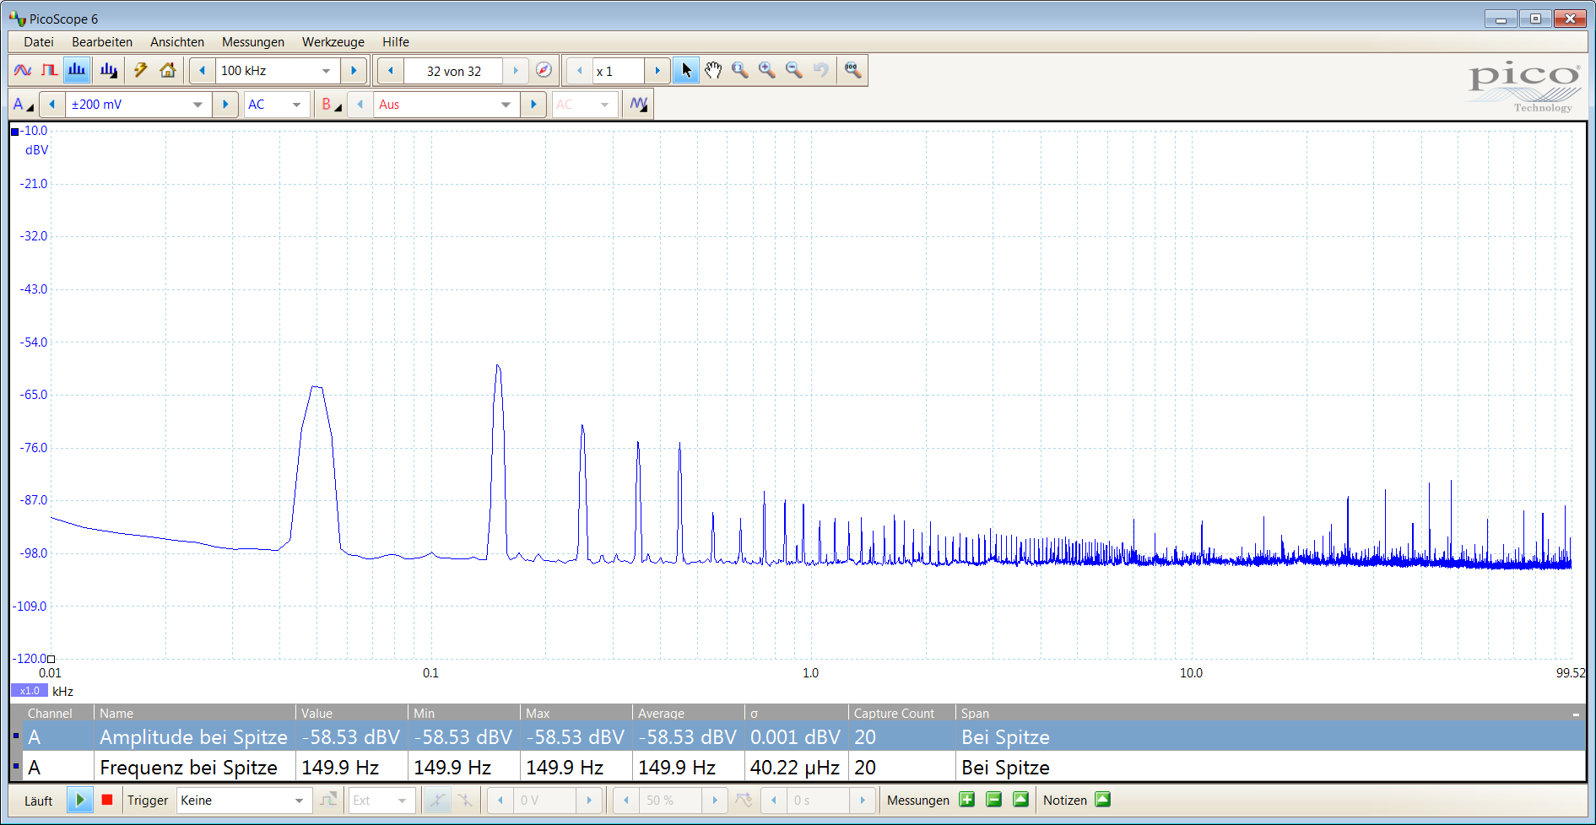Click the zoom in magnifier icon
This screenshot has width=1596, height=825.
pyautogui.click(x=767, y=71)
